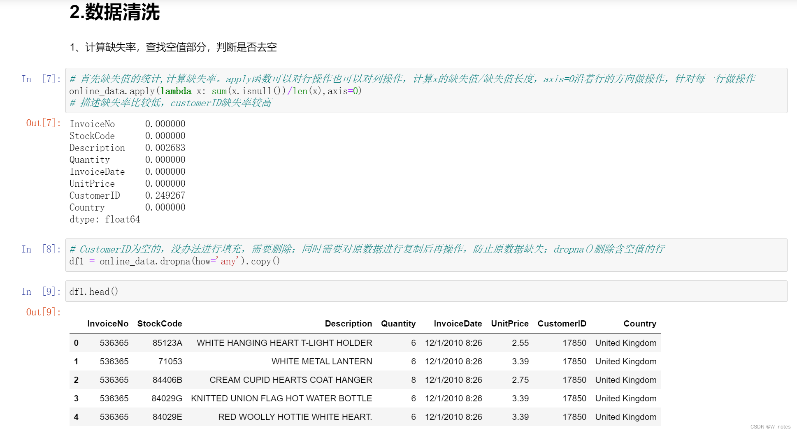
Task: Click the Quantity column header
Action: tap(398, 324)
